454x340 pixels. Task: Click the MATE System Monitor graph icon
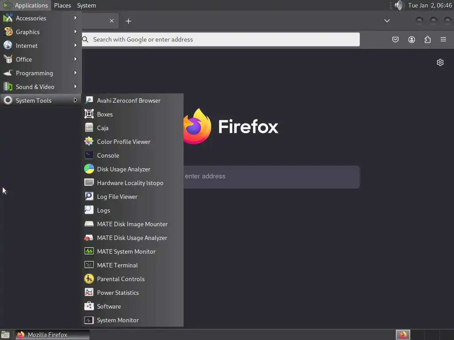[89, 251]
